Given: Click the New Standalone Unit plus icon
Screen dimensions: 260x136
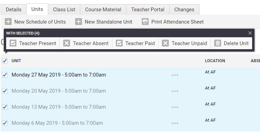Looking at the screenshot, I should coord(79,22).
